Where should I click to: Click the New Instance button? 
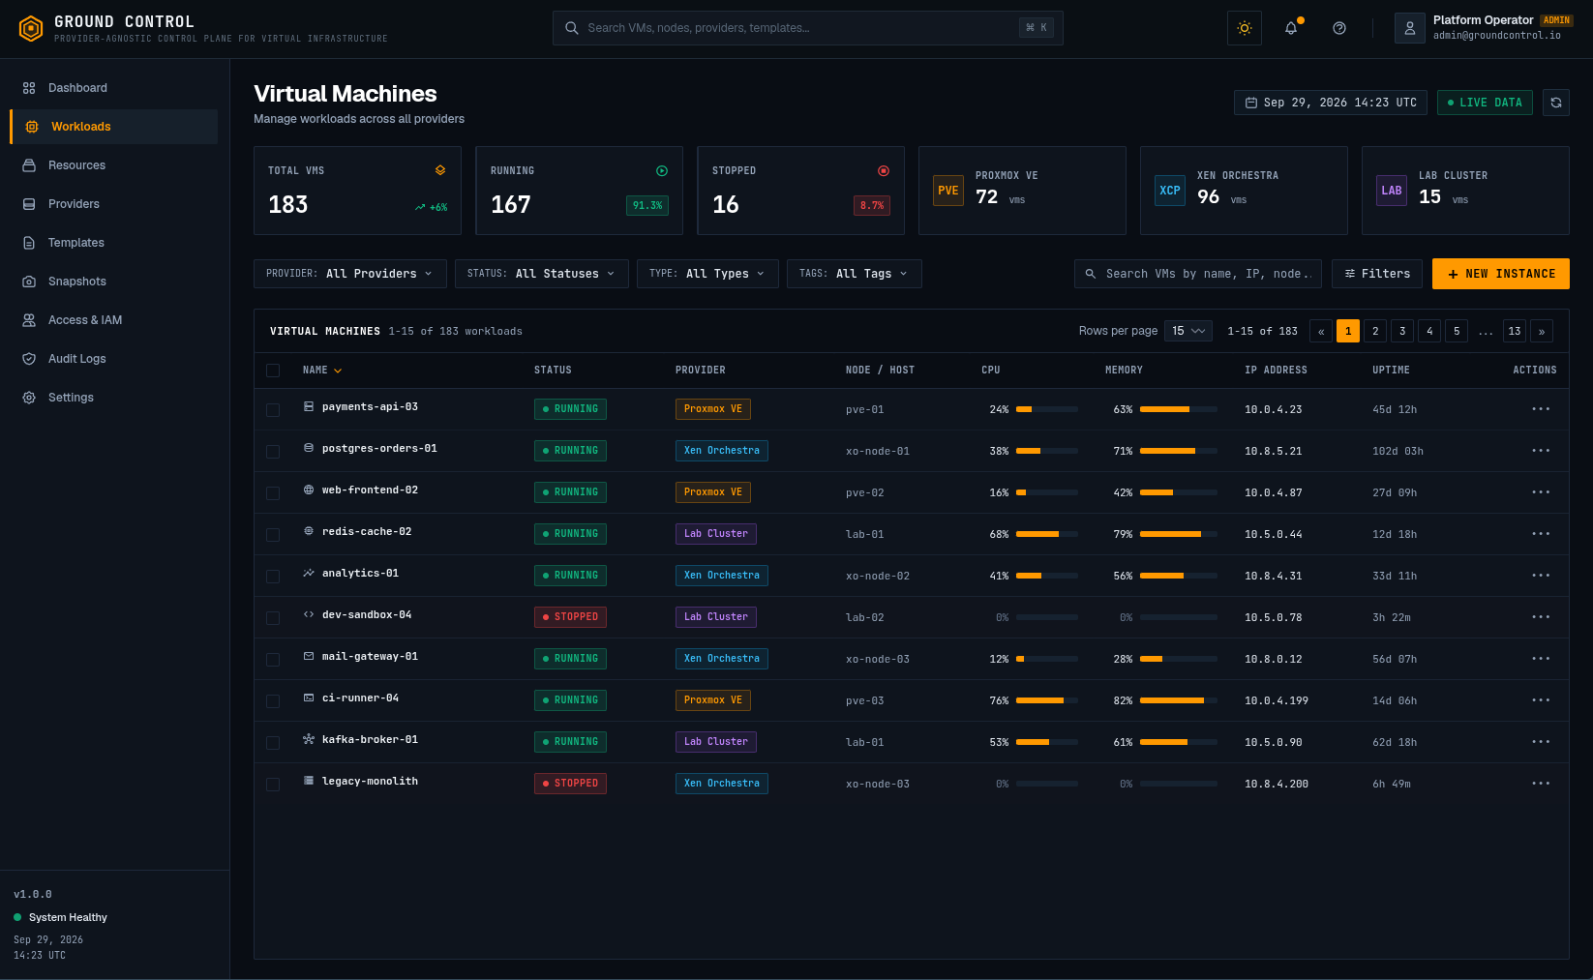pos(1501,274)
